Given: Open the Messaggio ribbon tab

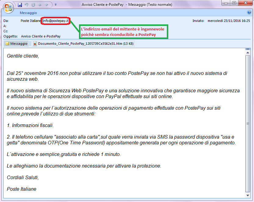Looking at the screenshot, I should click(28, 13).
